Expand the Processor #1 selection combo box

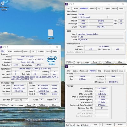(20, 100)
